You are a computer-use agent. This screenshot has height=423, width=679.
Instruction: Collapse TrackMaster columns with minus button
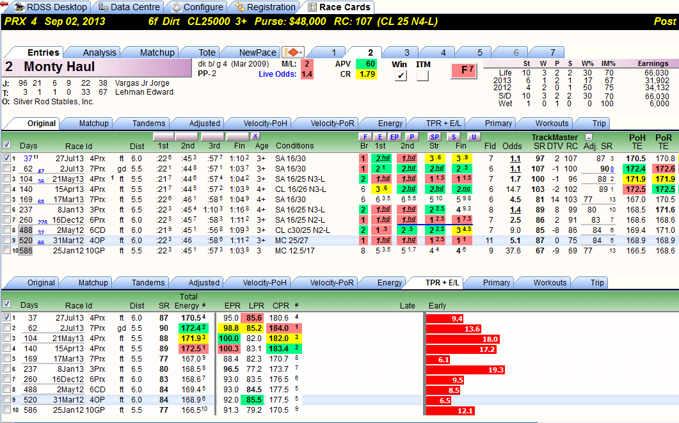coord(589,137)
